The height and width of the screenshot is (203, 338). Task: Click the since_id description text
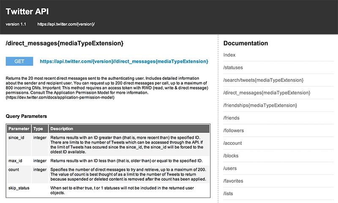tap(127, 145)
